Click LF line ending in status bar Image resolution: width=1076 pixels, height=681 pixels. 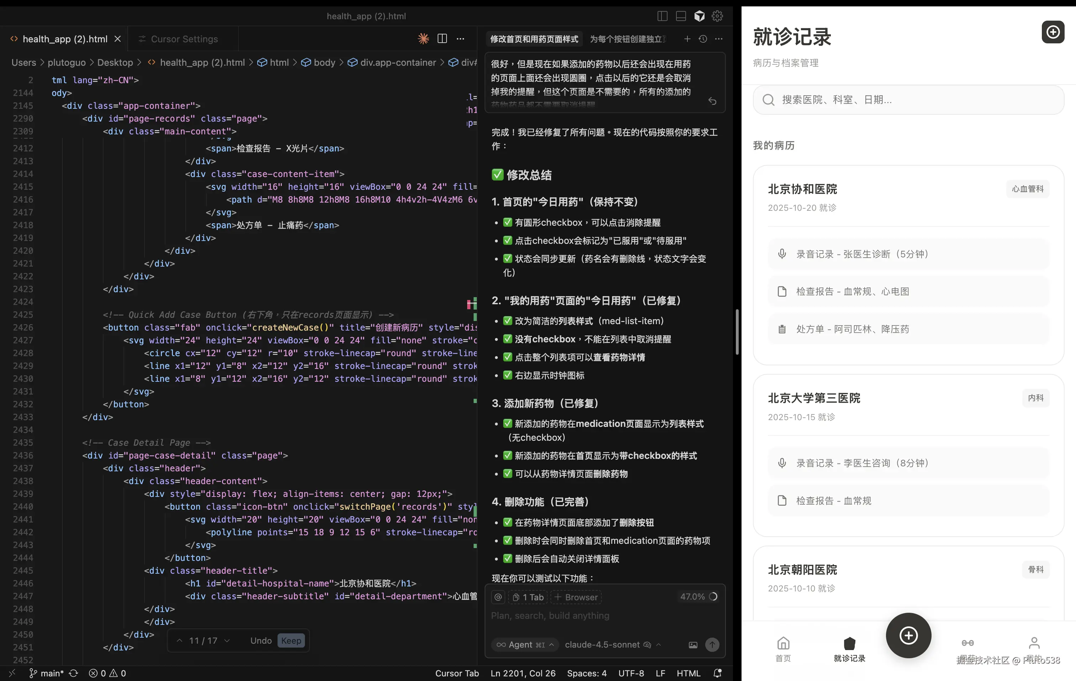point(660,673)
